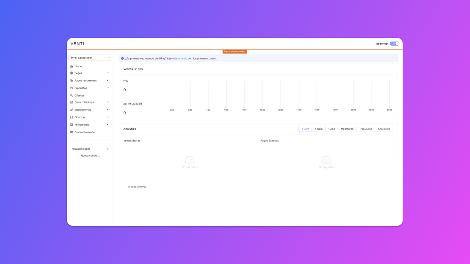Click the empty inbox icon under Ventas Brutas
This screenshot has width=470, height=264.
click(x=189, y=160)
